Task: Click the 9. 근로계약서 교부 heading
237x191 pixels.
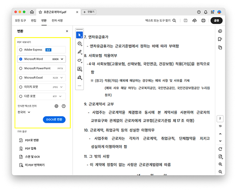Action: (x=99, y=104)
